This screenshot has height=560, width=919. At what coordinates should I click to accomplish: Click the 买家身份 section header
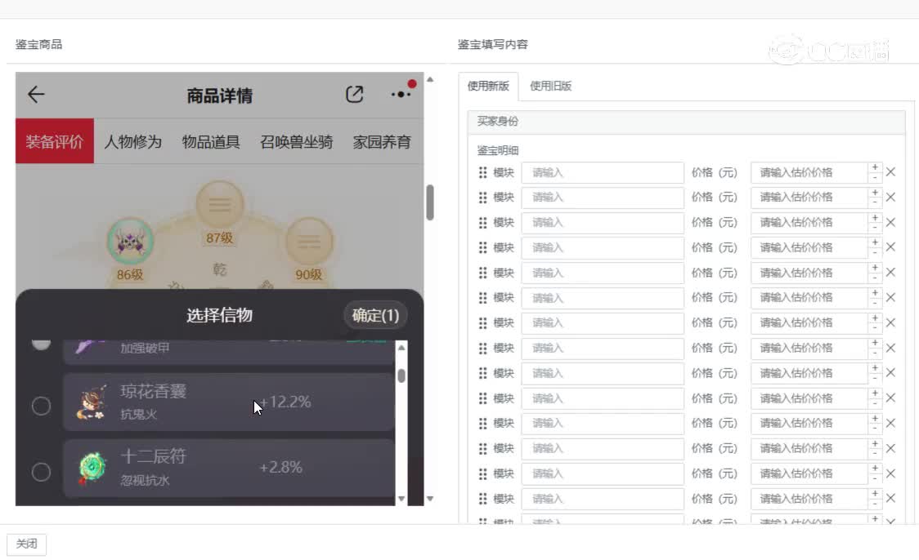click(x=686, y=122)
